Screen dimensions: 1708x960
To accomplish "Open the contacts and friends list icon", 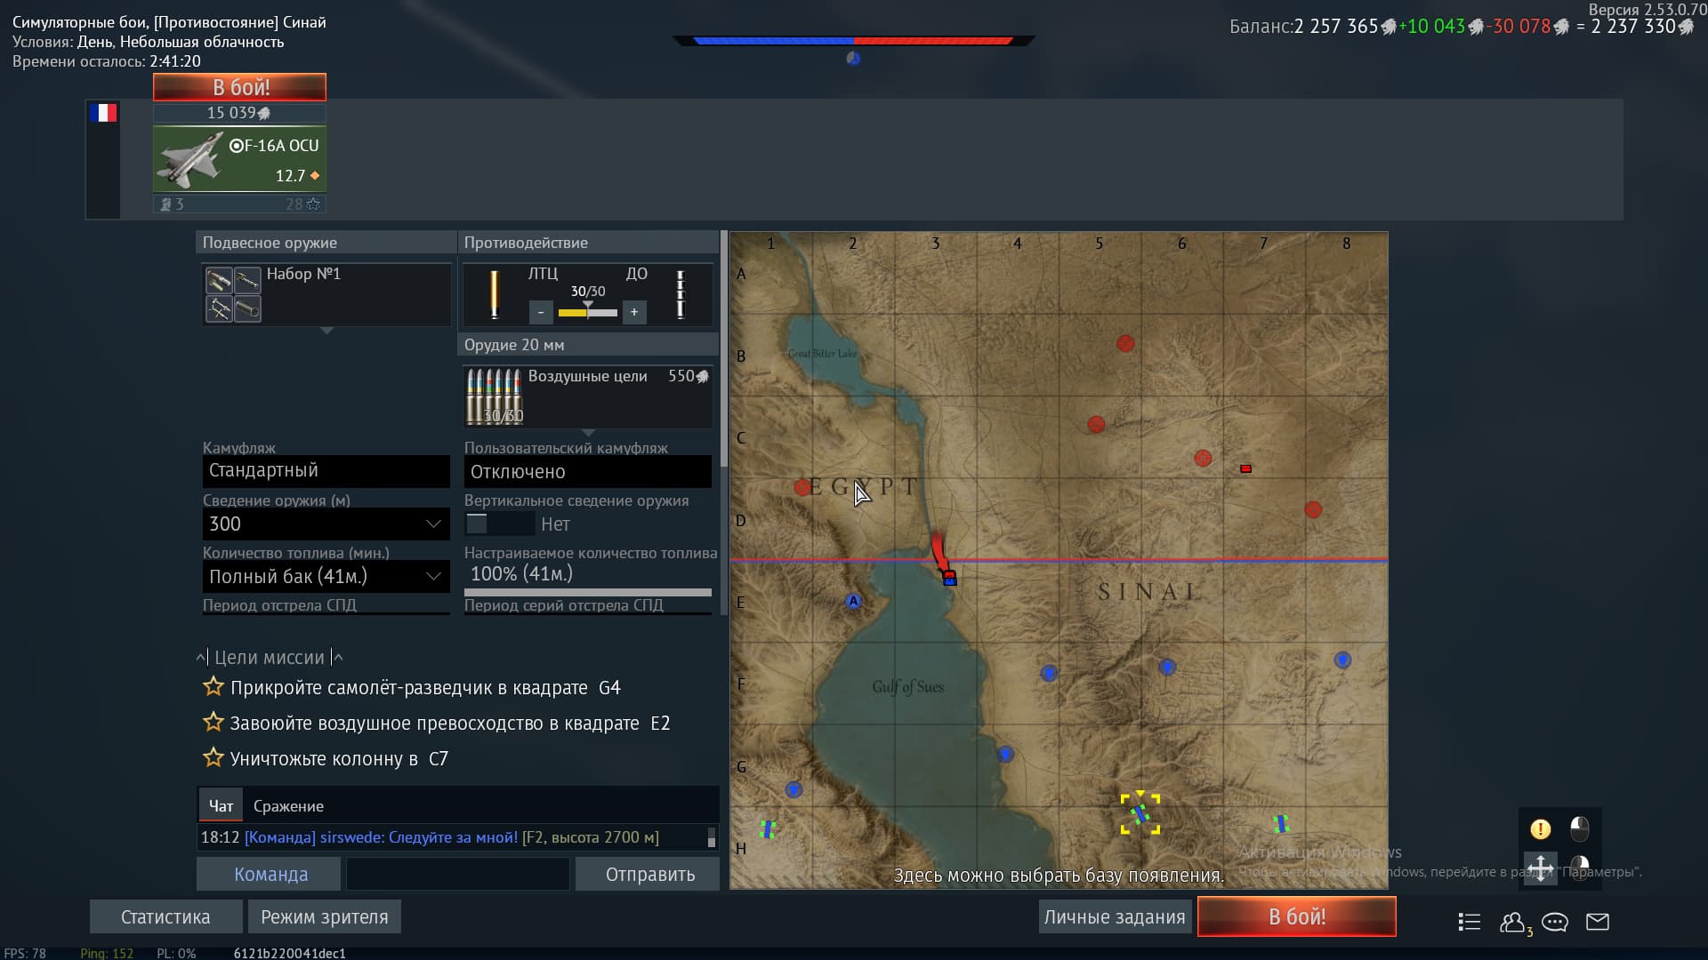I will [1512, 922].
